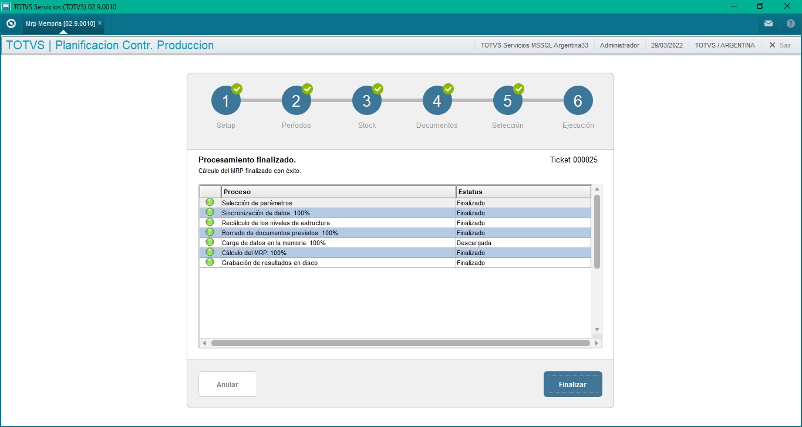The width and height of the screenshot is (802, 427).
Task: Click the Finalizar button
Action: 573,384
